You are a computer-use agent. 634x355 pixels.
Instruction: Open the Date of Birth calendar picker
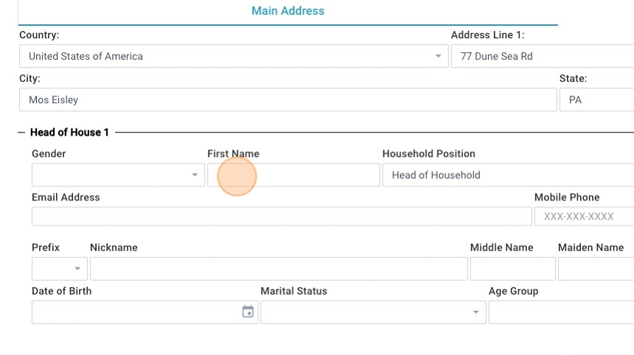[x=248, y=312]
